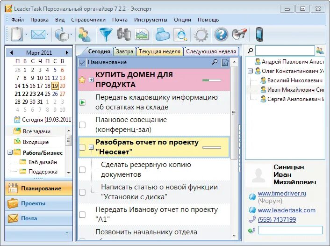330x246 pixels.
Task: Click the edit note icon in task header
Action: [225, 62]
